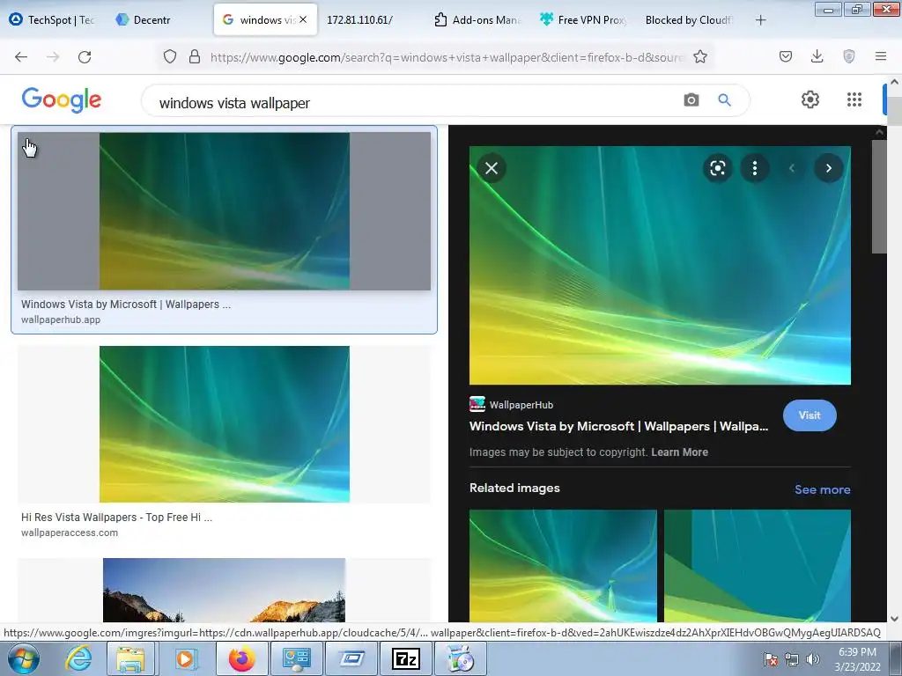This screenshot has width=902, height=676.
Task: Click the page scroll up arrow
Action: 894,82
